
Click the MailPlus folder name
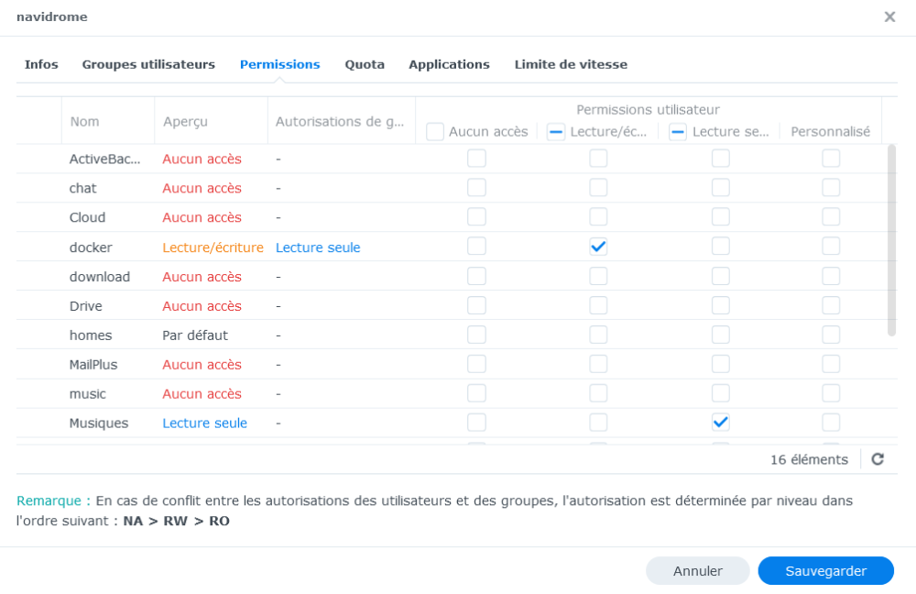[93, 365]
